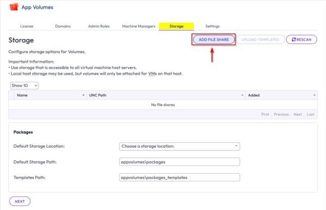Click the 'No file shares' message
The height and width of the screenshot is (210, 326).
pos(163,105)
